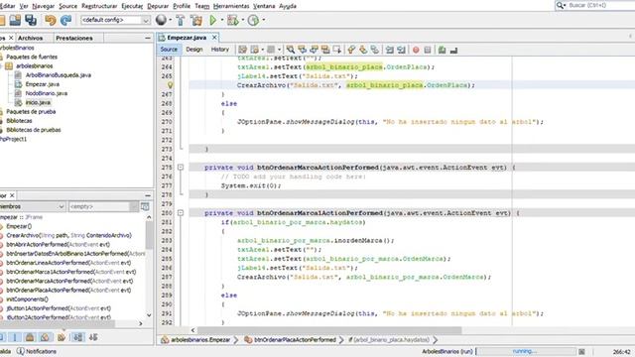Viewport: 635px width, 357px height.
Task: Run the project with green play arrow
Action: 213,20
